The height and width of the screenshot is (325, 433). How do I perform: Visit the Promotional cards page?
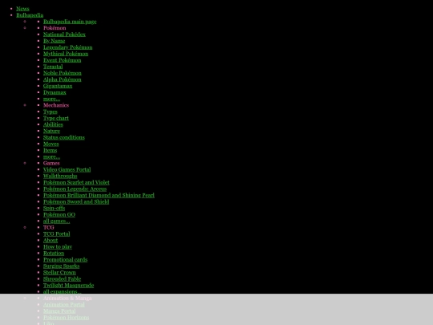click(66, 260)
